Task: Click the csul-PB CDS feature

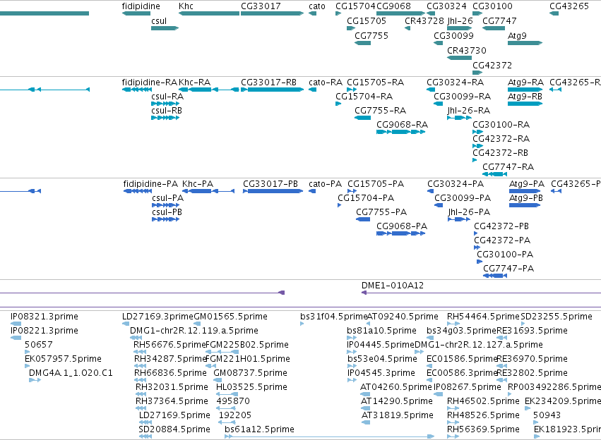Action: 165,219
